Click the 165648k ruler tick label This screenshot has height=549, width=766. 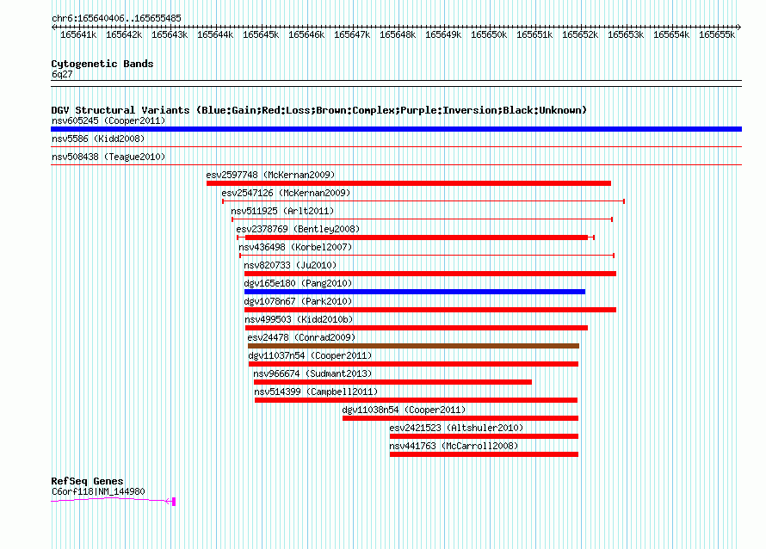[398, 34]
